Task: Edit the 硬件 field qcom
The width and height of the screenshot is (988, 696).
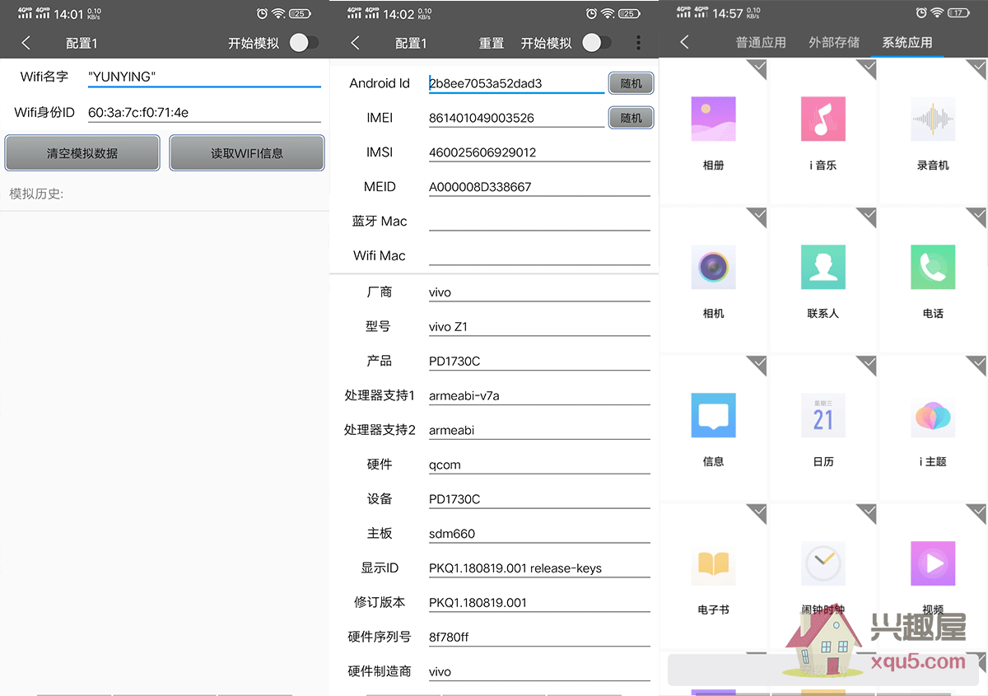Action: [x=539, y=465]
